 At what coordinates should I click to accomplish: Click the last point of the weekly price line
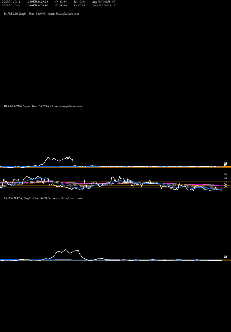pyautogui.click(x=222, y=191)
